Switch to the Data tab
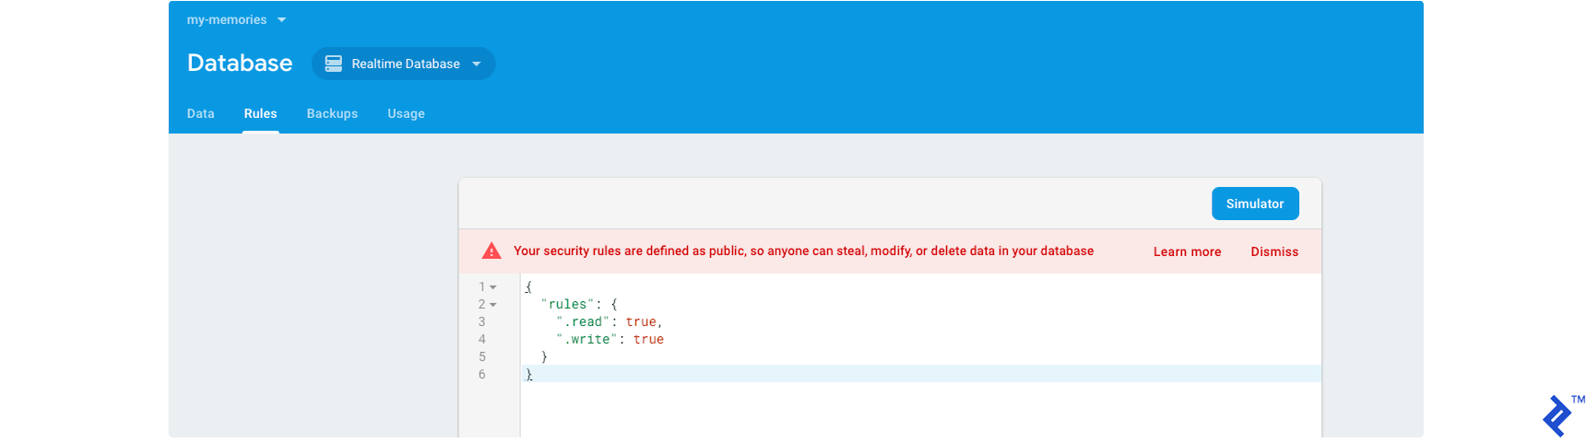 (200, 113)
